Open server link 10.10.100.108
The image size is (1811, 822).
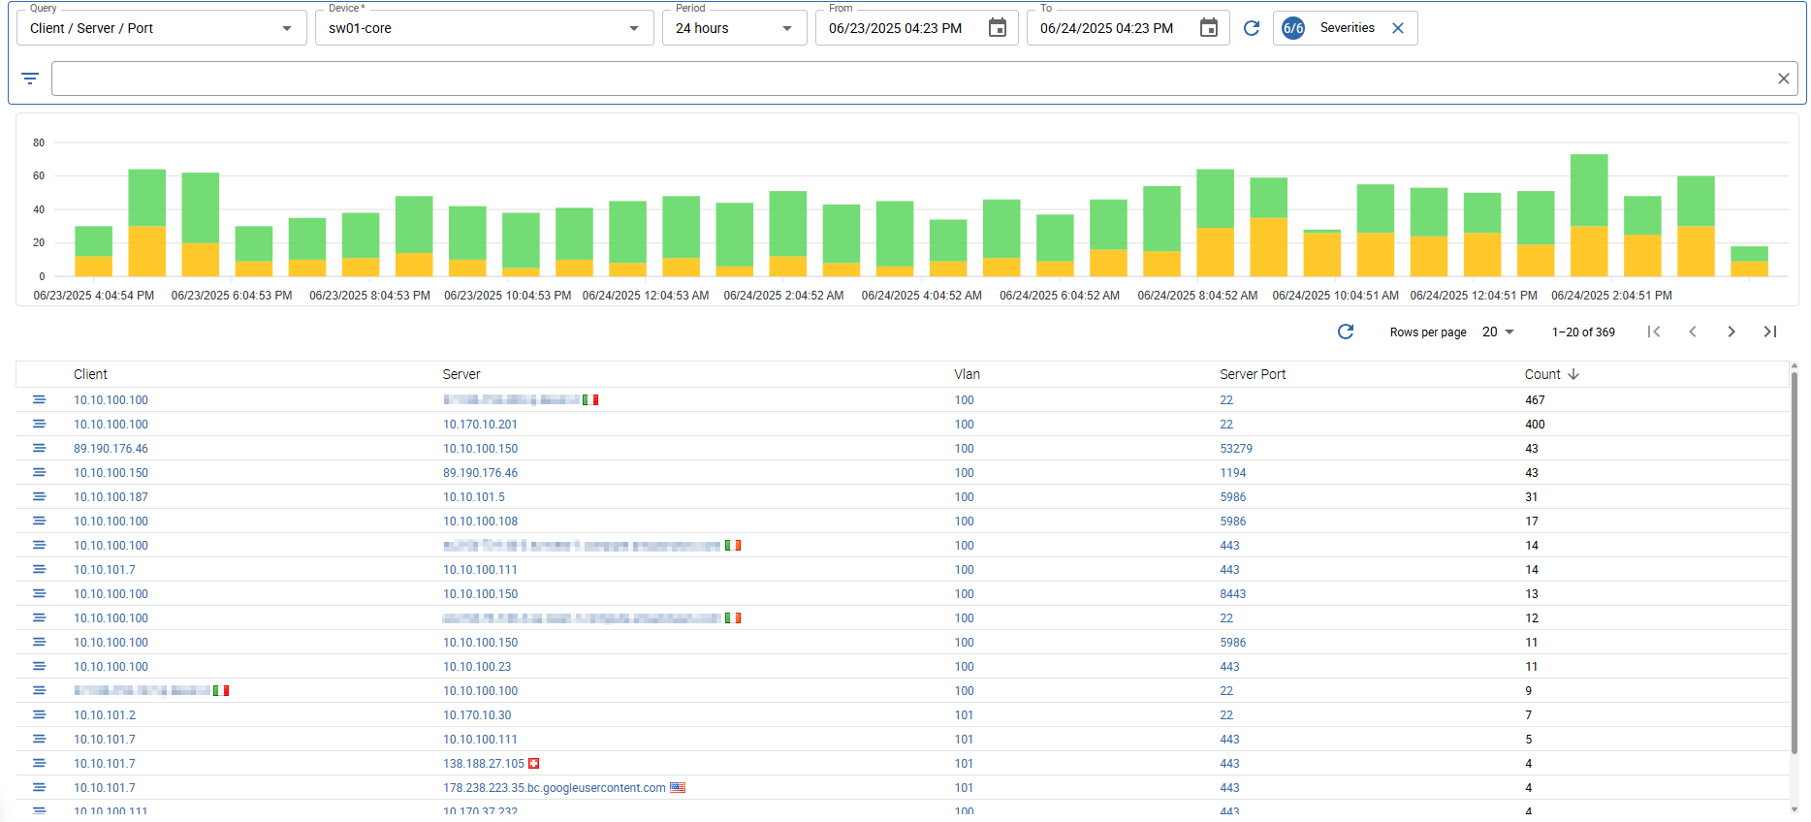pyautogui.click(x=480, y=521)
